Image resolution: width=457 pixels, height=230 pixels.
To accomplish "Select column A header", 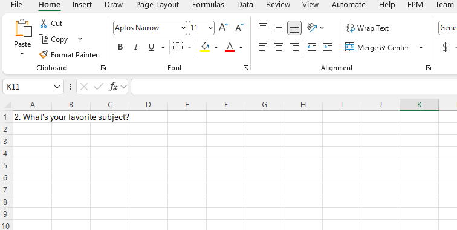I will tap(33, 105).
